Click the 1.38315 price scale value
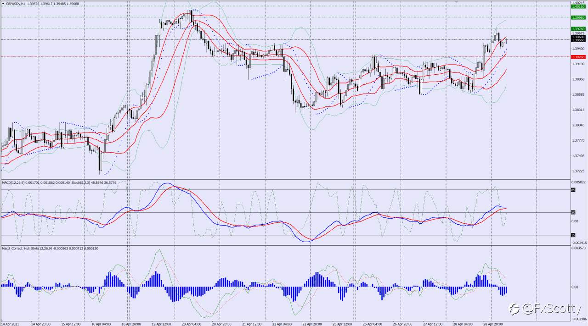 (x=578, y=110)
